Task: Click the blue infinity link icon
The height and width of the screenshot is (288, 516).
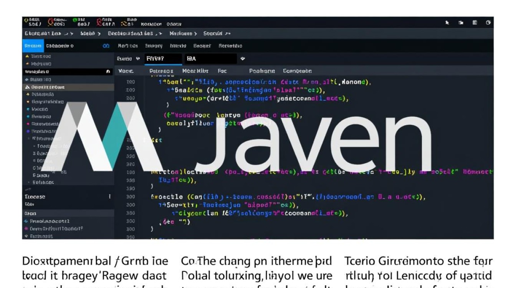Action: 106,46
